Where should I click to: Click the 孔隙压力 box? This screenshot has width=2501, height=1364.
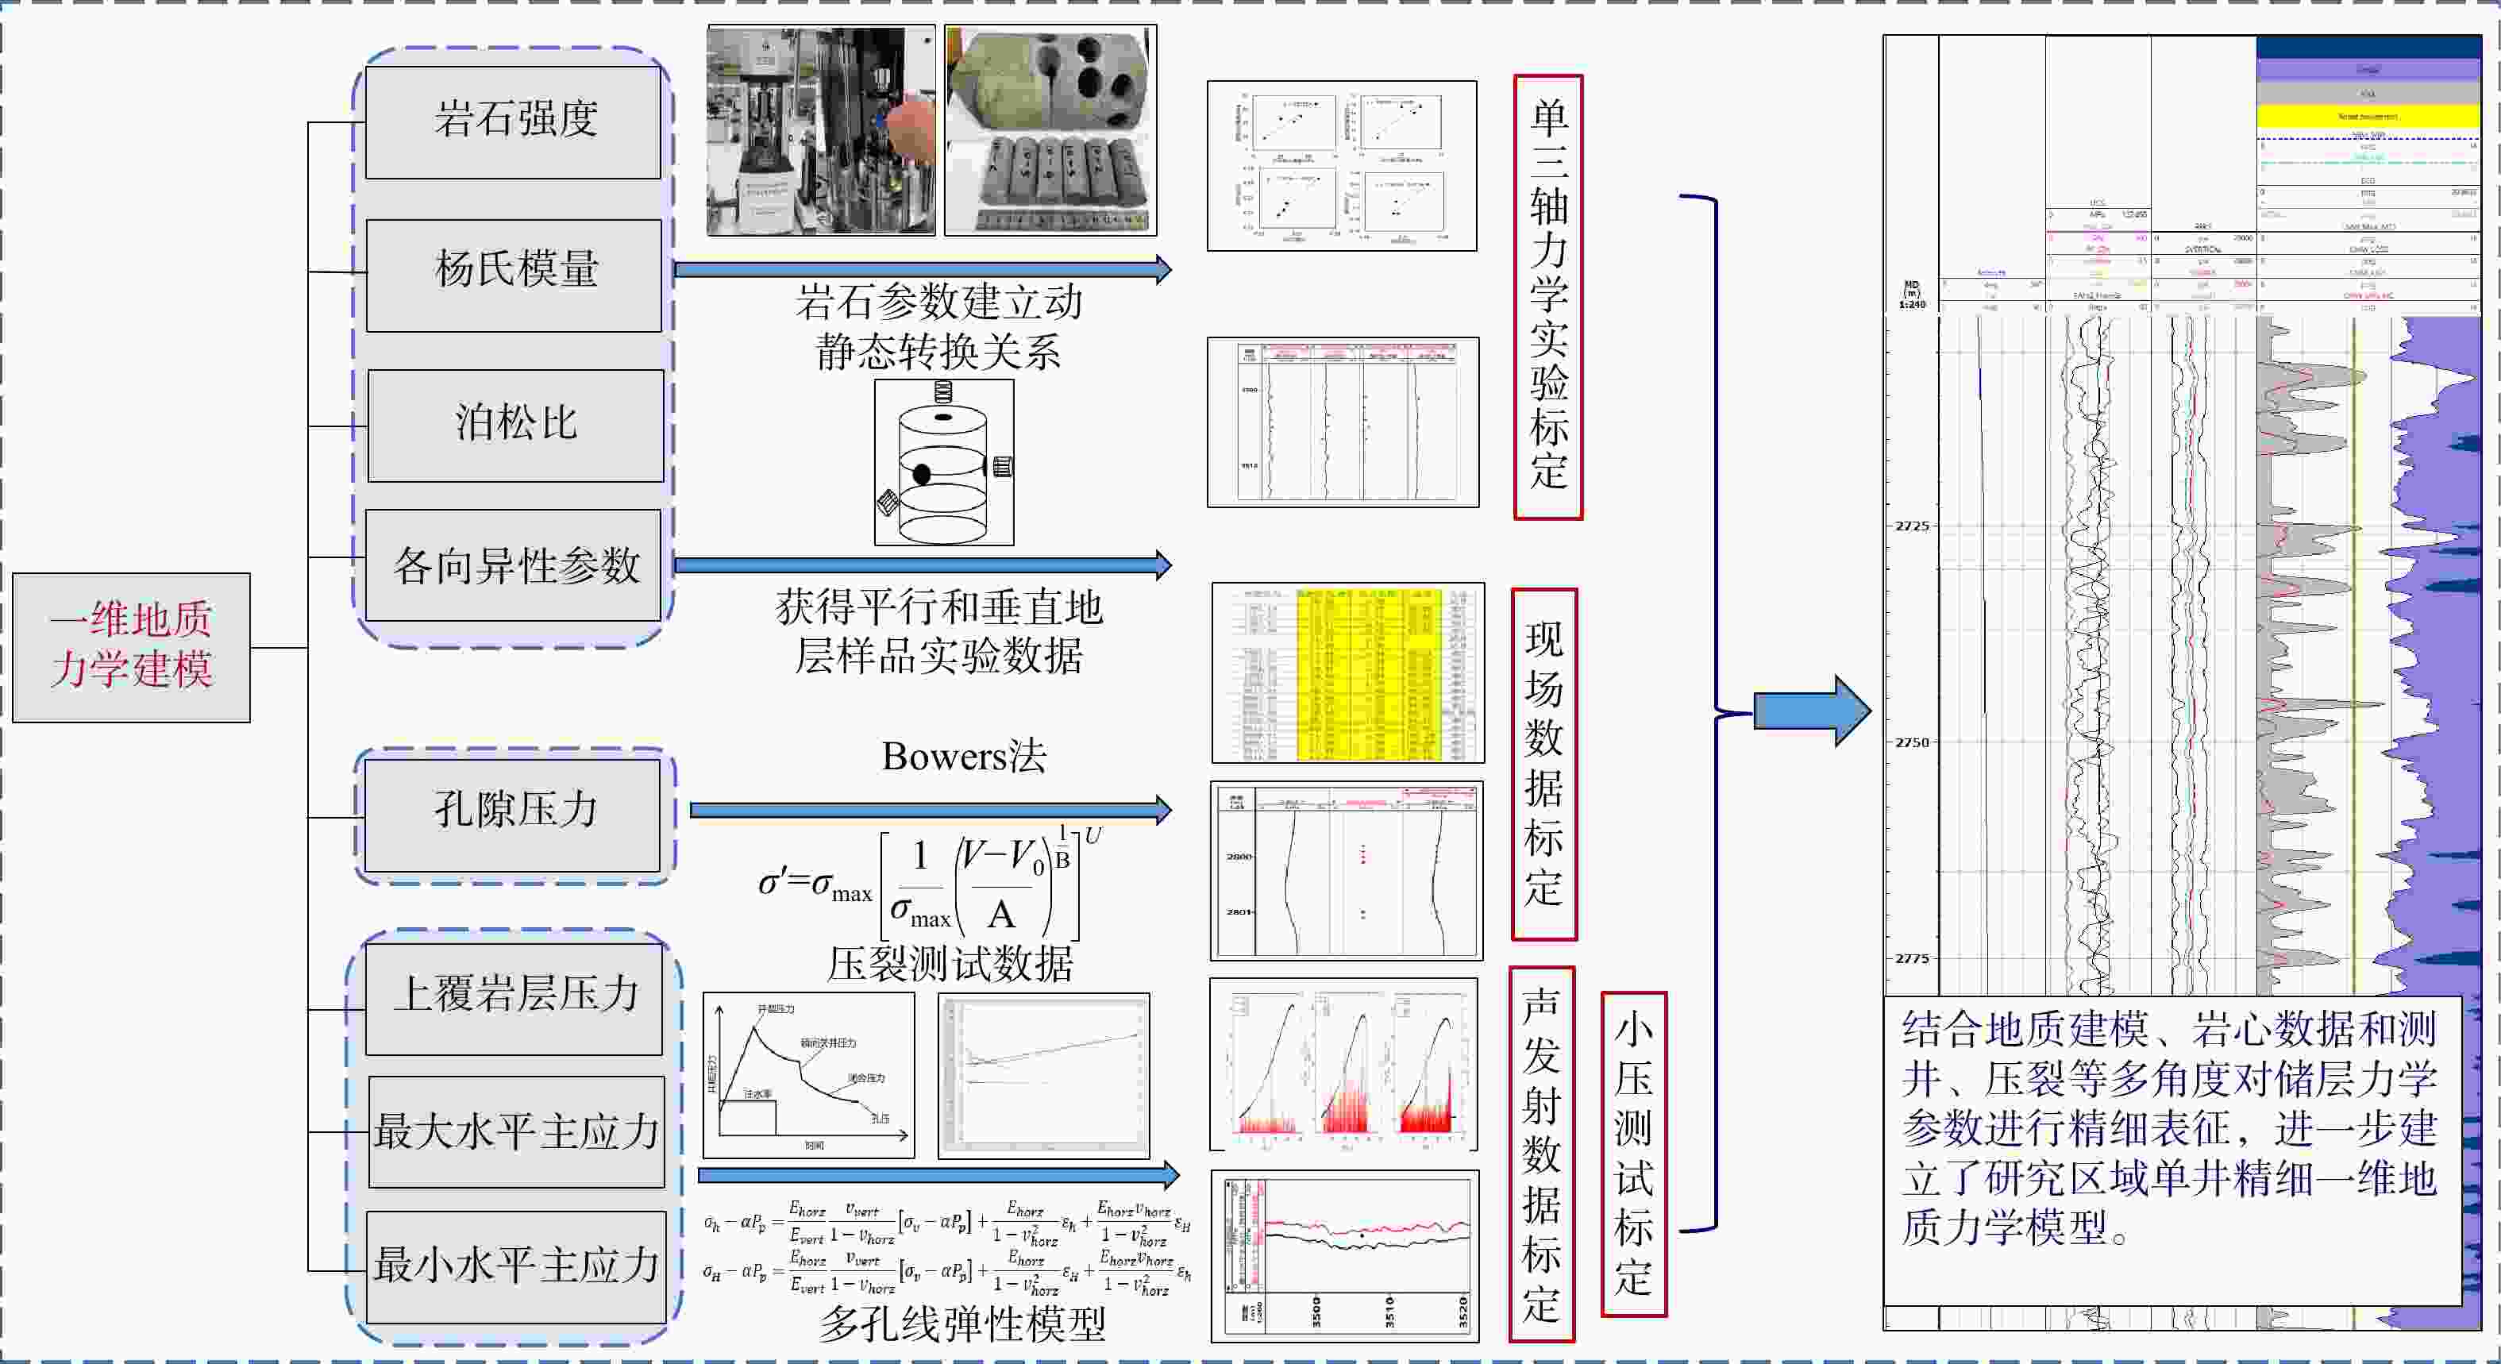click(x=514, y=815)
